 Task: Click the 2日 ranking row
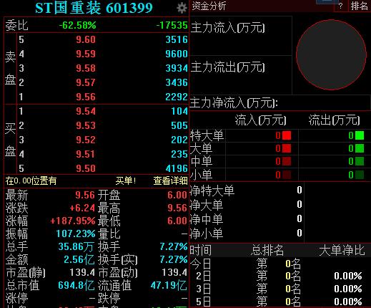click(280, 276)
